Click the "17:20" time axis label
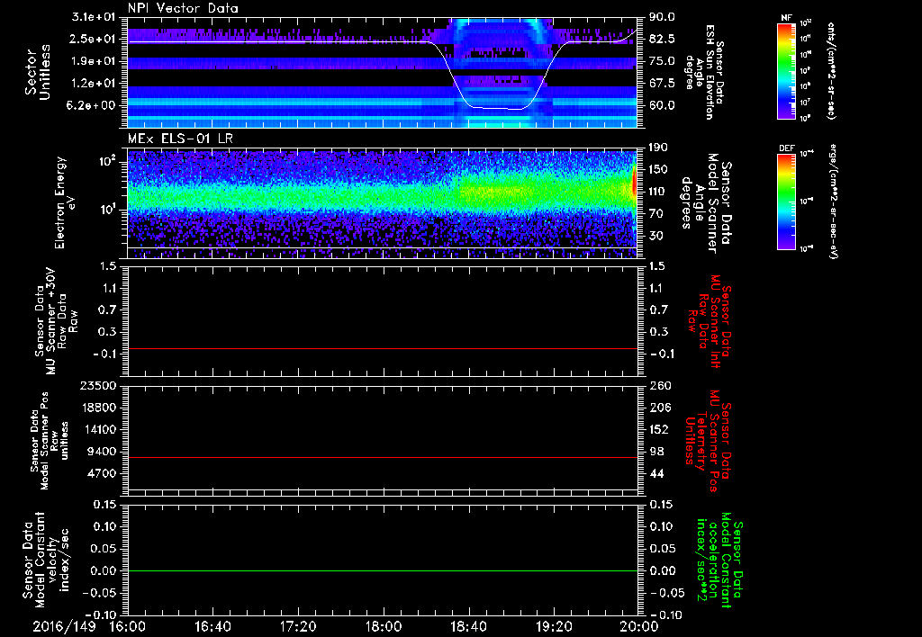This screenshot has width=922, height=637. (x=298, y=626)
